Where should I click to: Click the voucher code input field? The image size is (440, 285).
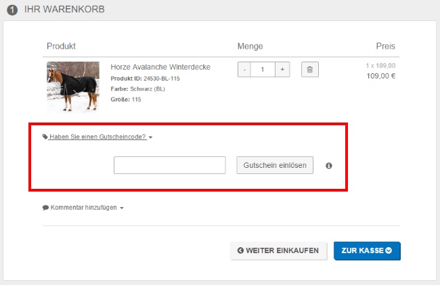(169, 165)
